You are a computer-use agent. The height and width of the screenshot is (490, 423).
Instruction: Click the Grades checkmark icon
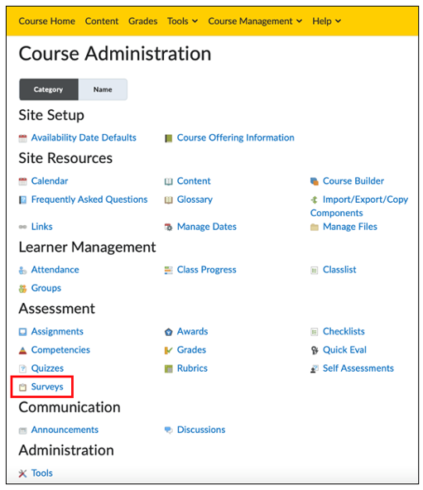pos(169,350)
